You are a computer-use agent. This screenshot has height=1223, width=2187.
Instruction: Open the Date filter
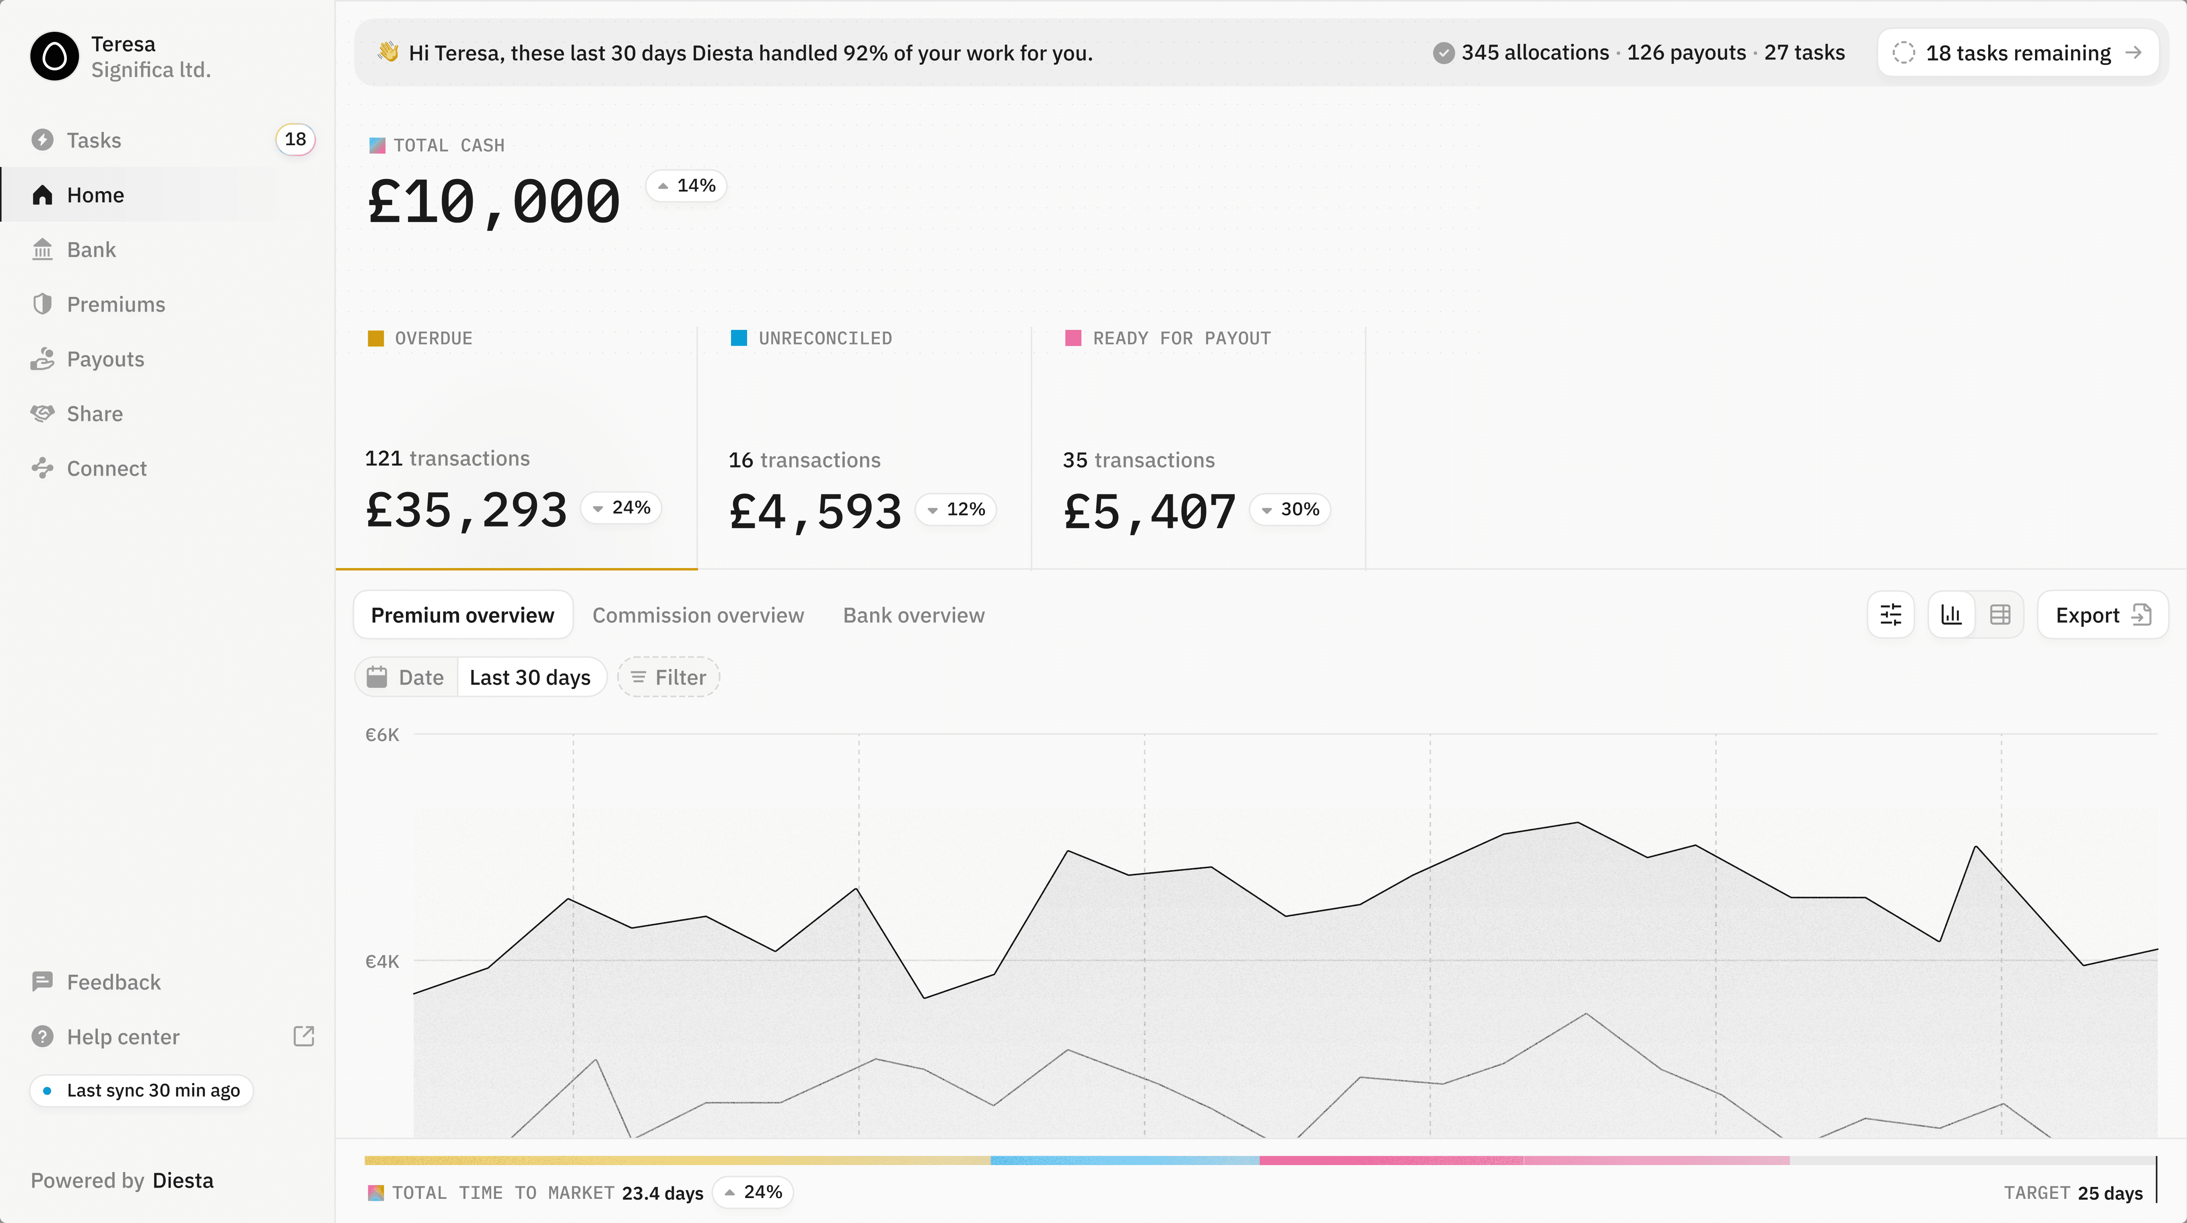click(x=407, y=677)
